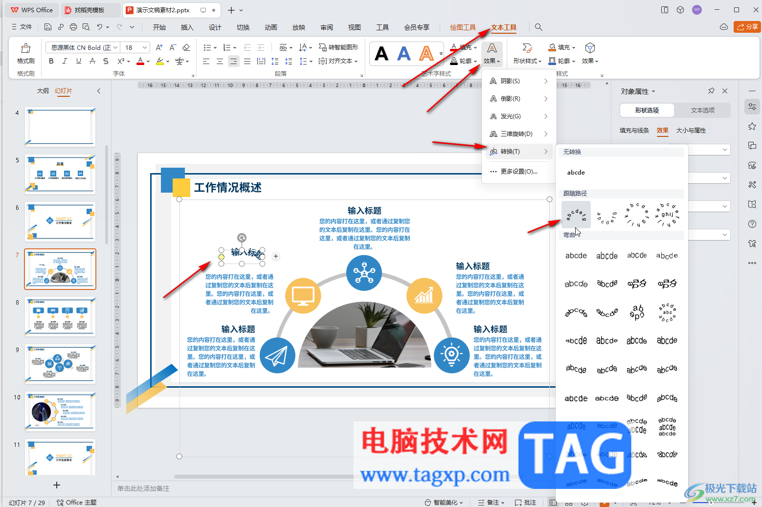Open the Insert (插入) ribbon tab
Image resolution: width=762 pixels, height=507 pixels.
click(187, 27)
